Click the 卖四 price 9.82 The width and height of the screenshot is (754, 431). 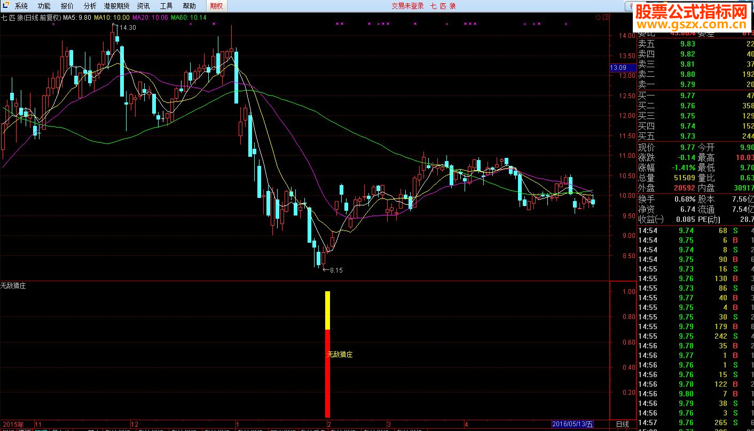click(687, 54)
